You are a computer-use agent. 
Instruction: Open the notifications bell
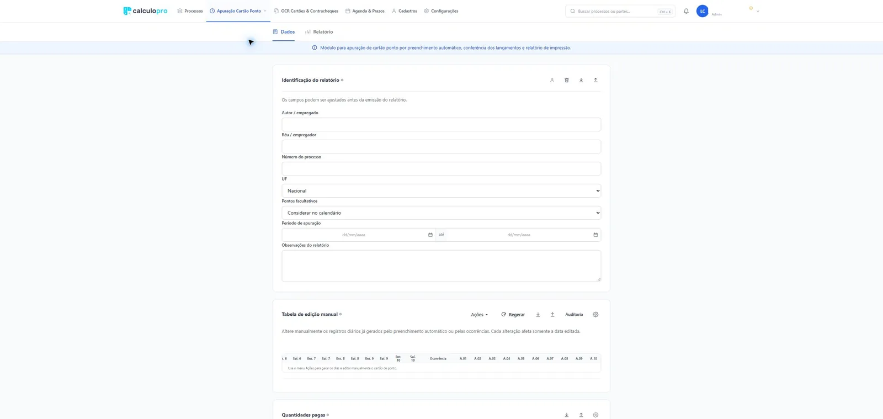pyautogui.click(x=686, y=11)
